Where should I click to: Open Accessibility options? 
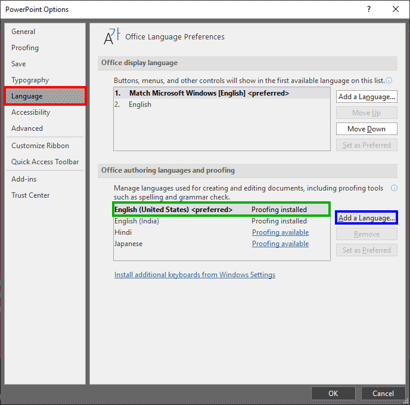[x=45, y=112]
